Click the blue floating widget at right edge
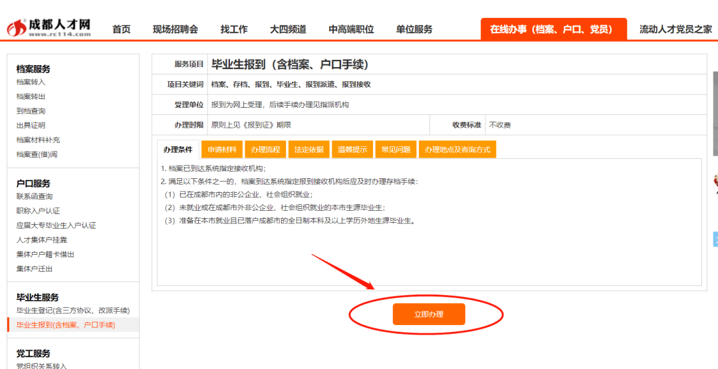Image resolution: width=718 pixels, height=369 pixels. 715,239
